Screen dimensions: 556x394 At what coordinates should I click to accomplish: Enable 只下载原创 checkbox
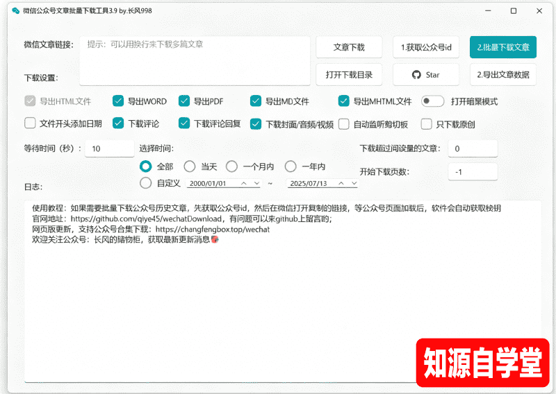tap(426, 124)
